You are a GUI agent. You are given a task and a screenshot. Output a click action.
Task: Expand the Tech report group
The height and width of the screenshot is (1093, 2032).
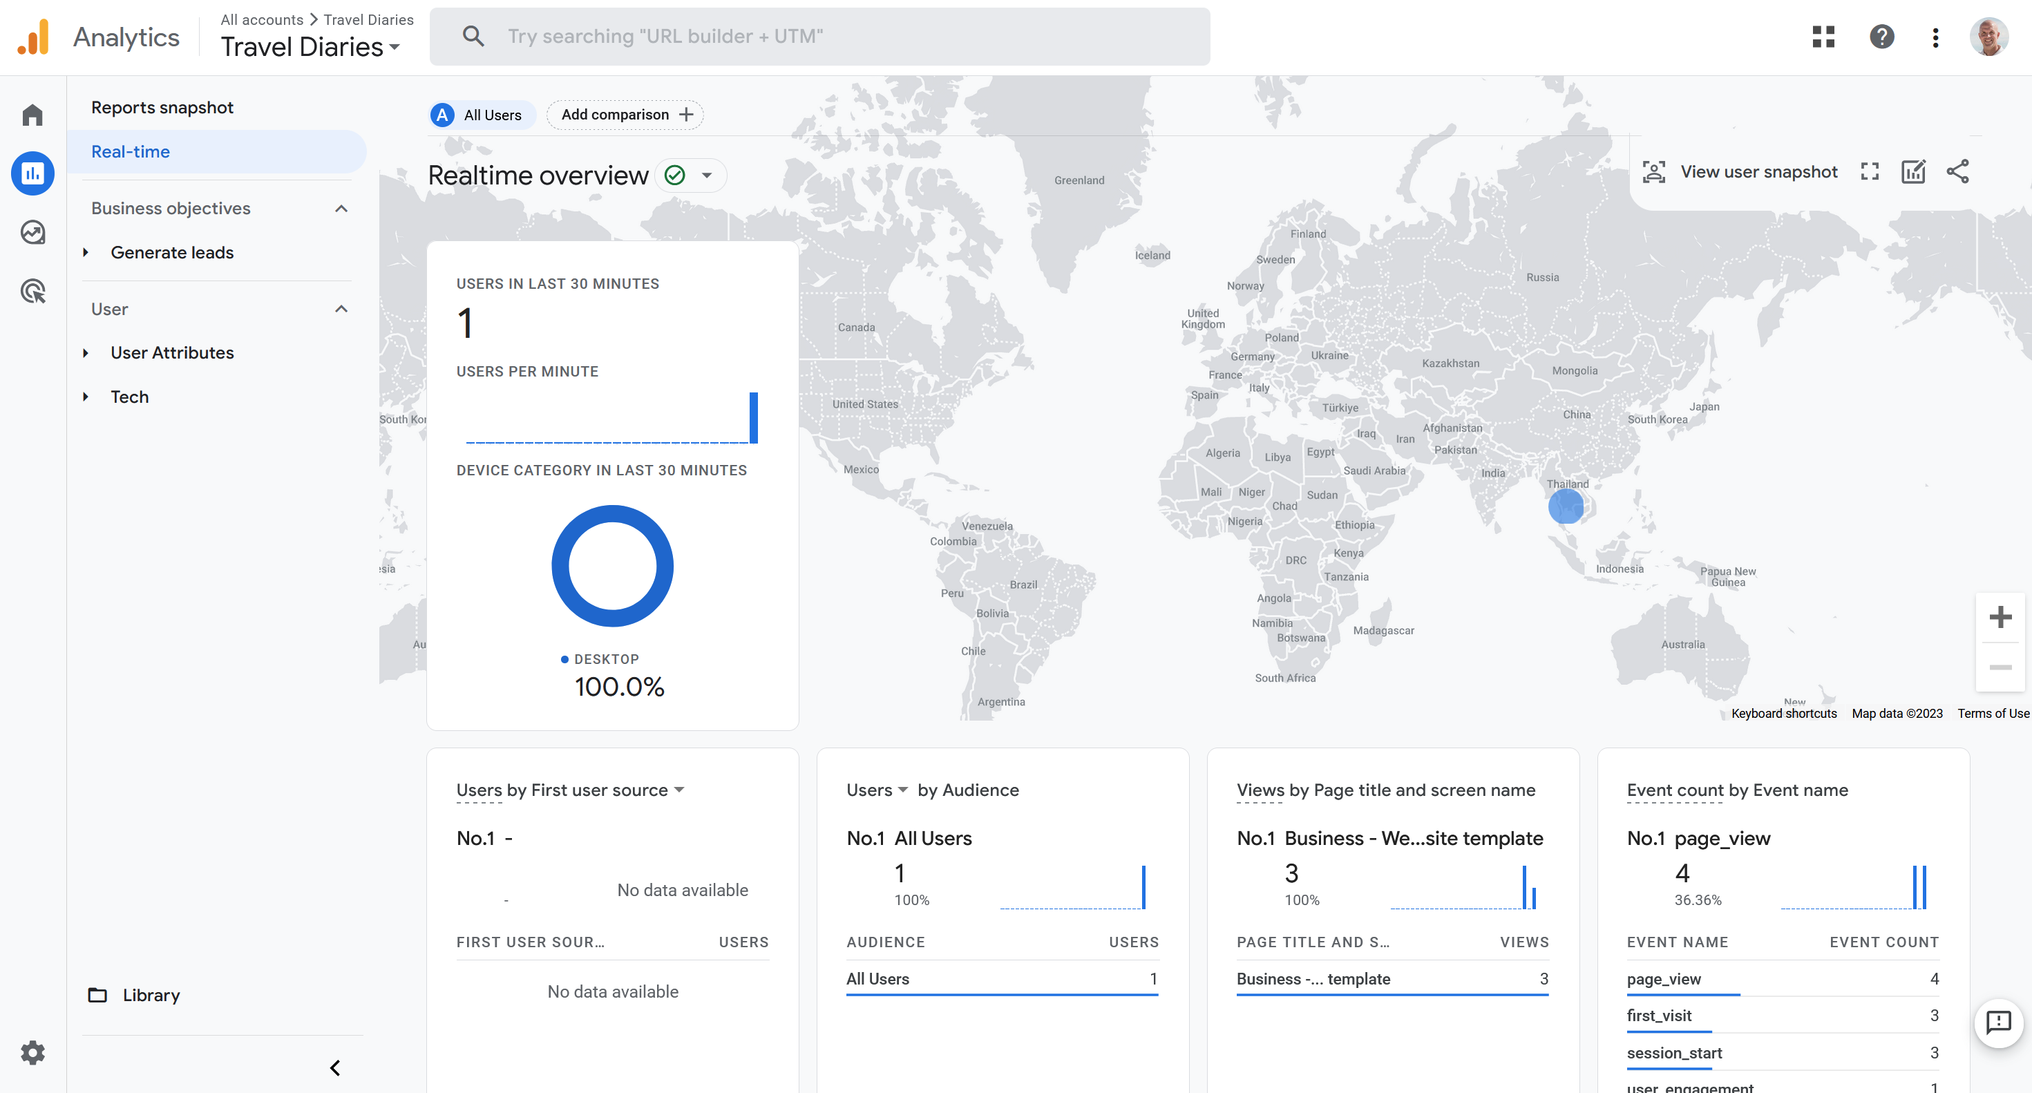point(86,397)
